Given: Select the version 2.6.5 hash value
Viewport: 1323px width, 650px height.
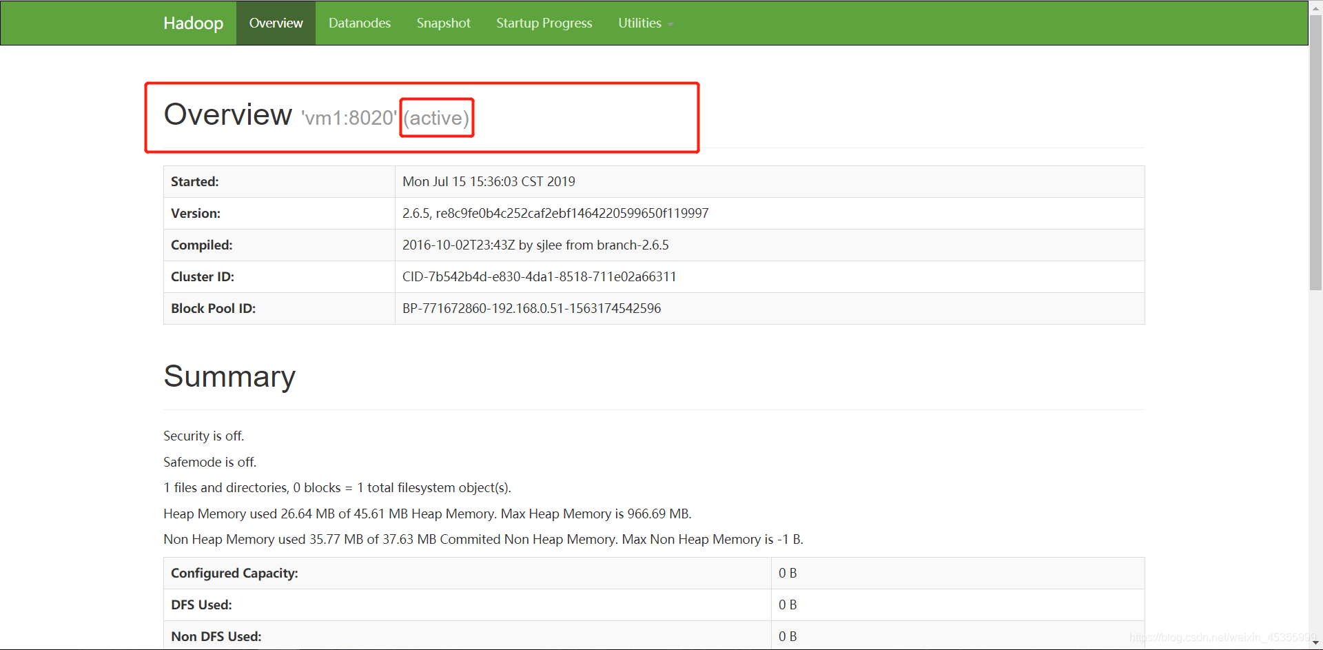Looking at the screenshot, I should [555, 213].
